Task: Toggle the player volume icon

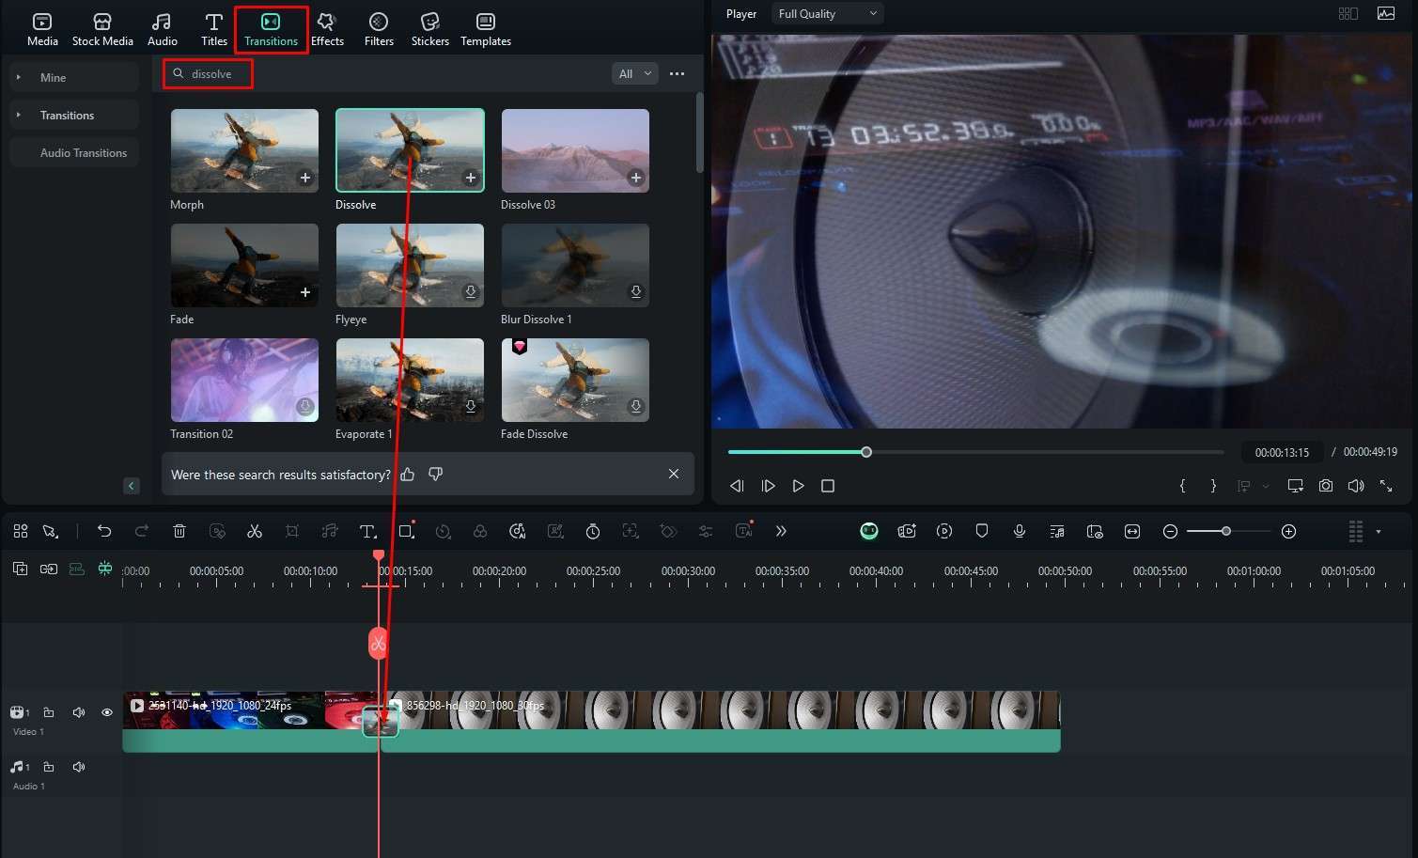Action: pyautogui.click(x=1355, y=486)
